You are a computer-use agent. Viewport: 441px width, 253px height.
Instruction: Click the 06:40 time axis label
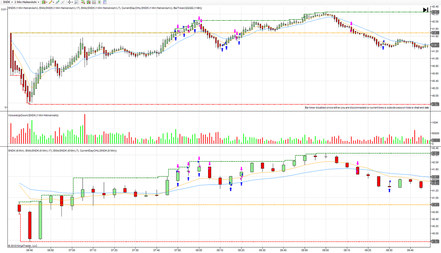pyautogui.click(x=29, y=250)
